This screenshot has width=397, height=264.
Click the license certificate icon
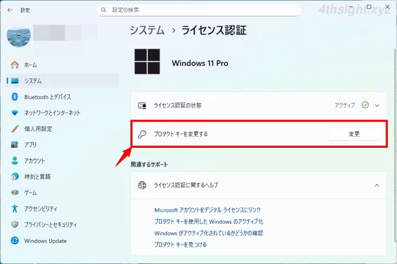pos(142,105)
